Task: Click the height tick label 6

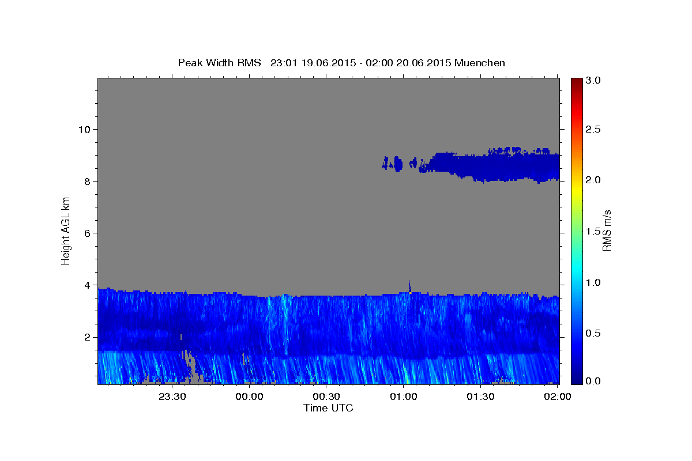Action: click(x=88, y=233)
